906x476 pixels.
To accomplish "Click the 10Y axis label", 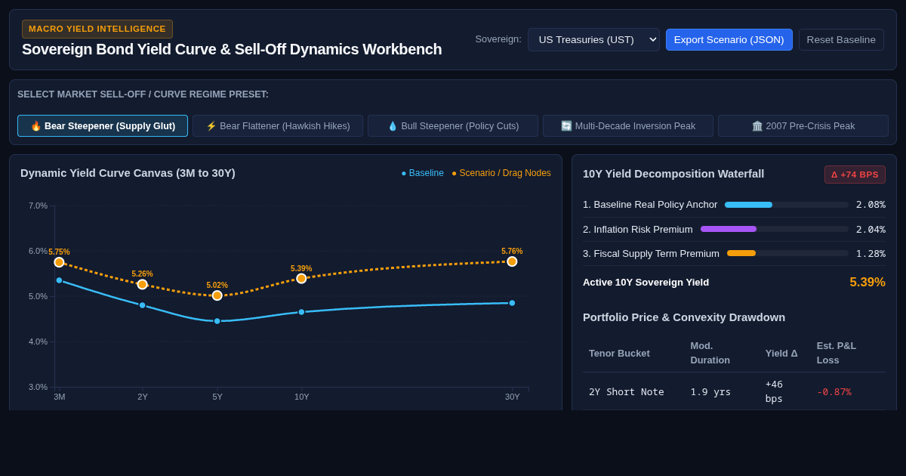I will (301, 397).
